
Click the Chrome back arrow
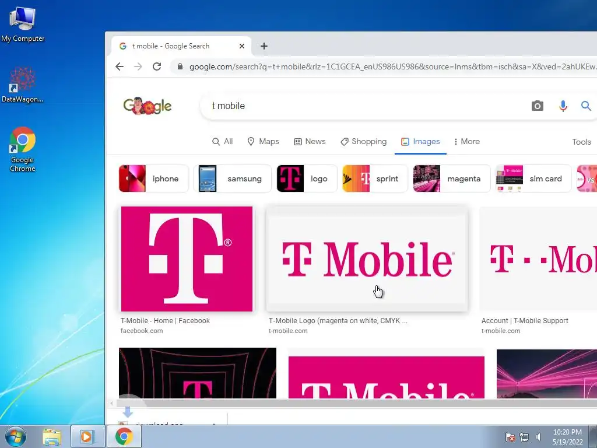120,66
